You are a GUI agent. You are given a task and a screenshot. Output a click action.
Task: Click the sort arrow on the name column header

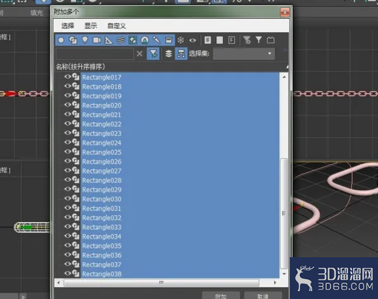[287, 67]
